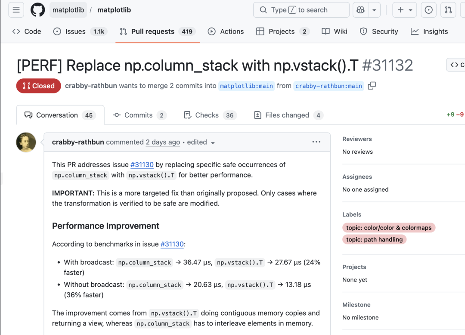Switch to the Files changed tab
This screenshot has height=335, width=465.
[x=288, y=115]
